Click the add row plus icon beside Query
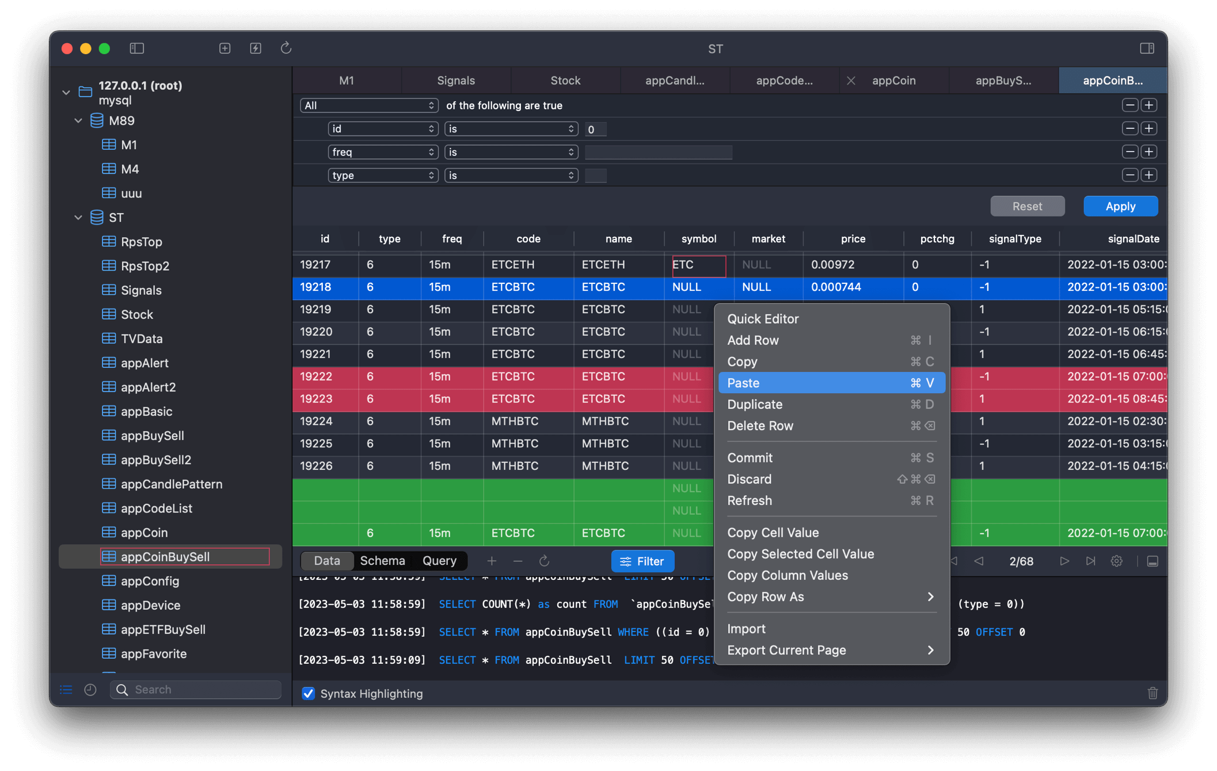 492,561
